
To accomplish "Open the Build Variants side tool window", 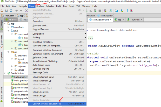I will coord(2,94).
